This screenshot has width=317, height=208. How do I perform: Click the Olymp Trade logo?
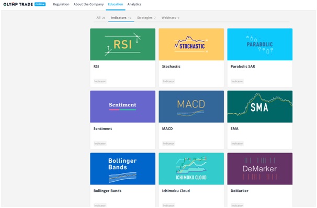(x=18, y=4)
